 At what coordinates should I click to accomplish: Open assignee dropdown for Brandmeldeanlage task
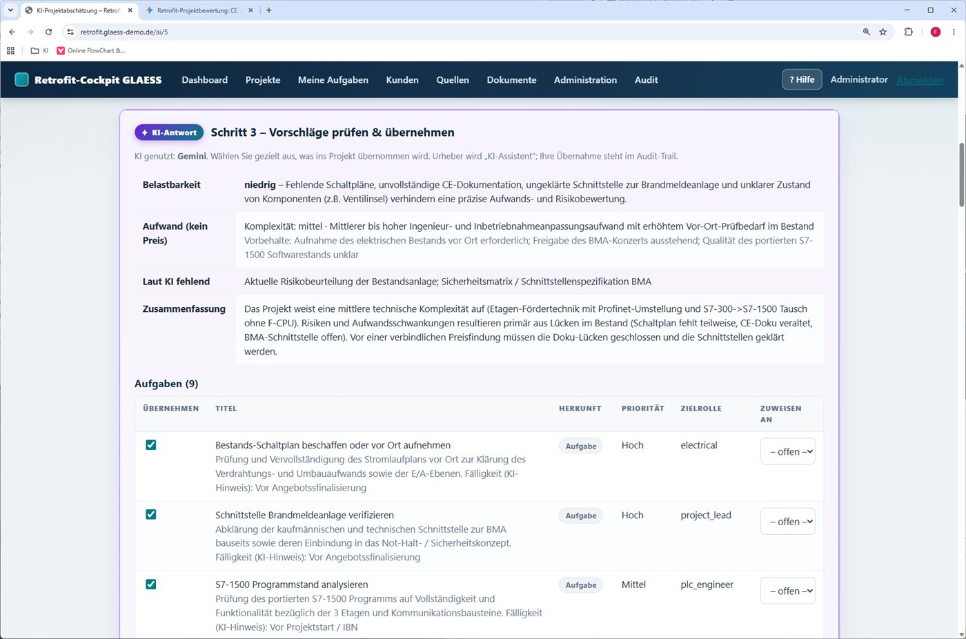point(788,522)
